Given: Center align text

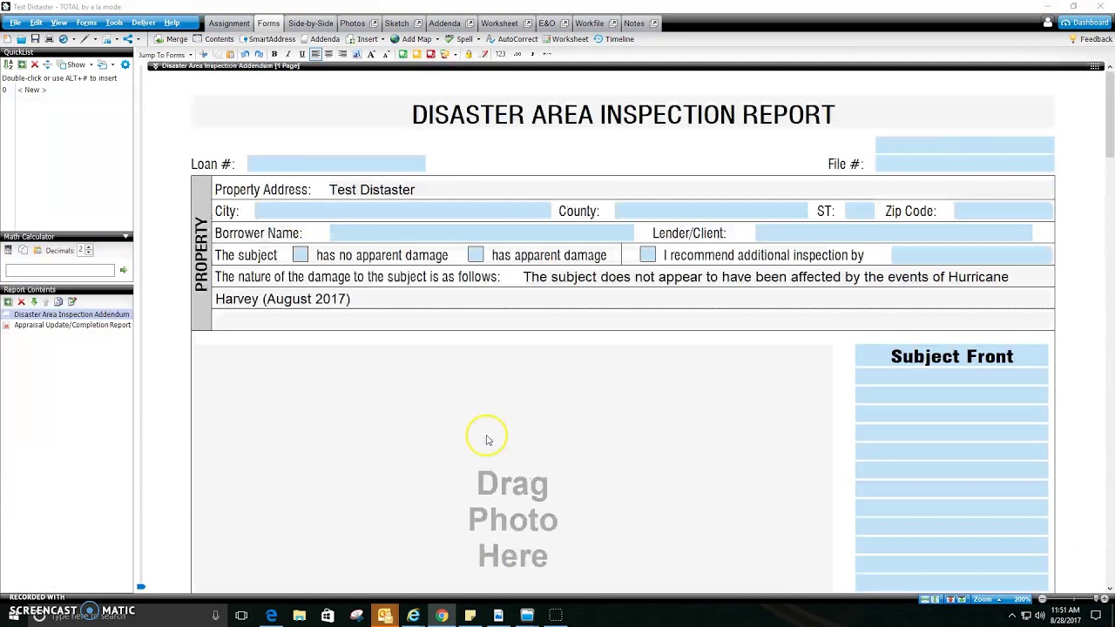Looking at the screenshot, I should pyautogui.click(x=329, y=54).
